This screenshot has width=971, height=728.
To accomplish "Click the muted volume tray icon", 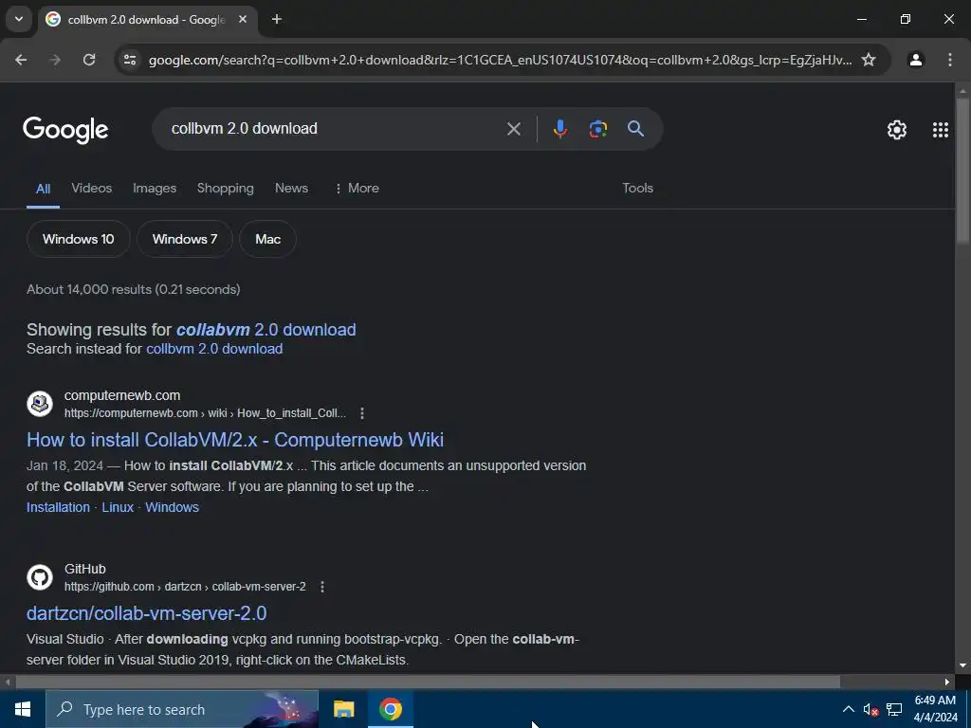I will point(870,709).
